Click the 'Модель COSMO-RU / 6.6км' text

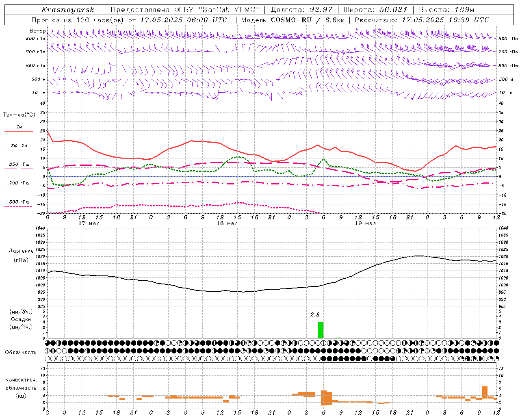click(293, 20)
